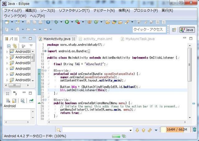Select the Java perspective button
The width and height of the screenshot is (199, 141).
coord(187,30)
